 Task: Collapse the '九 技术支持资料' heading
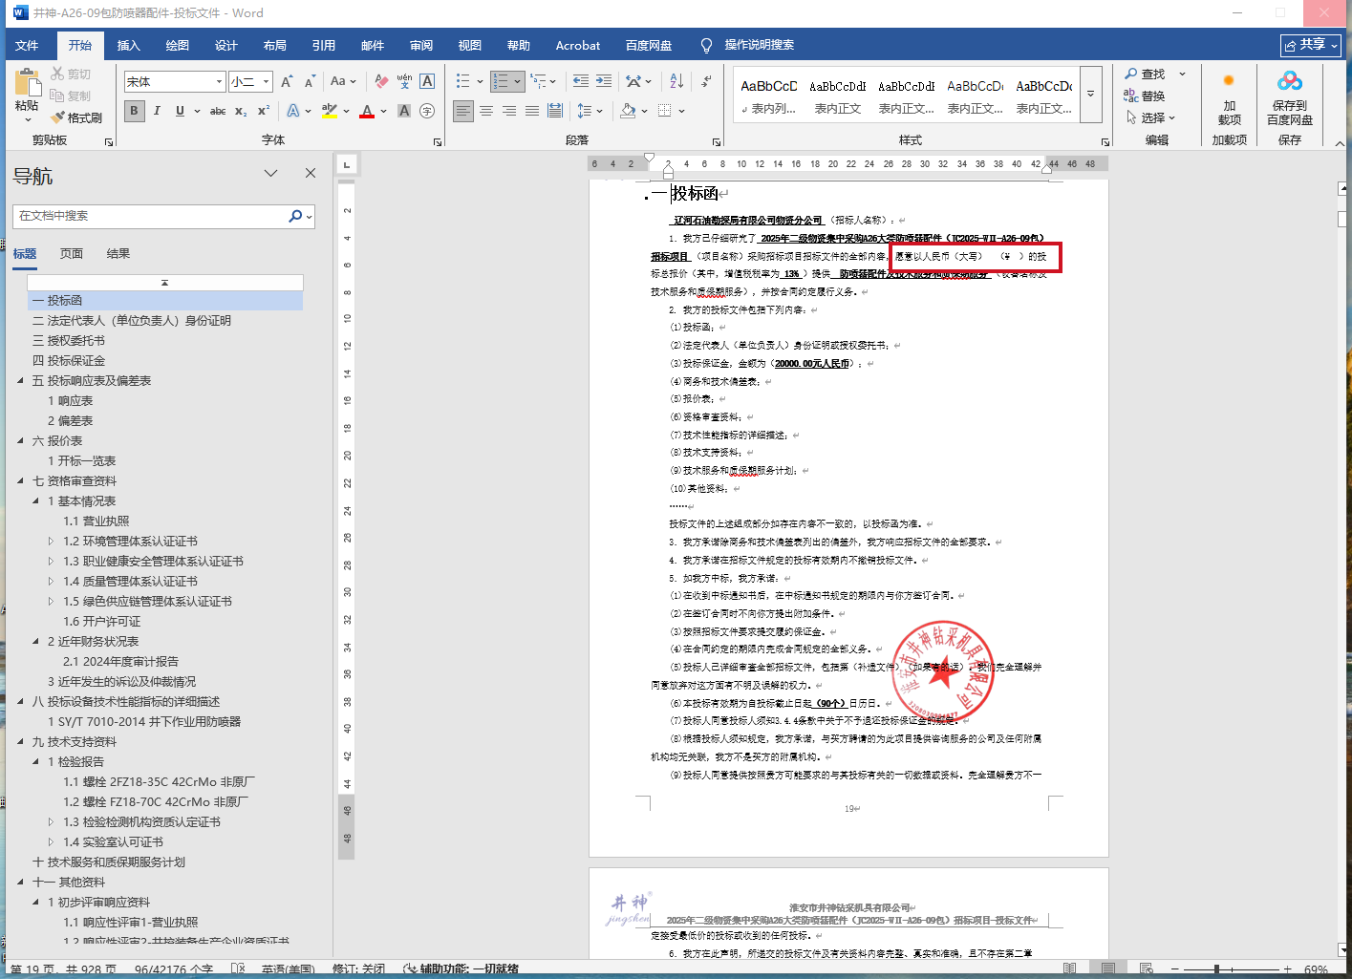21,742
